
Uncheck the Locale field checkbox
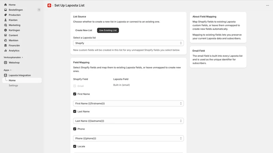pos(75,147)
